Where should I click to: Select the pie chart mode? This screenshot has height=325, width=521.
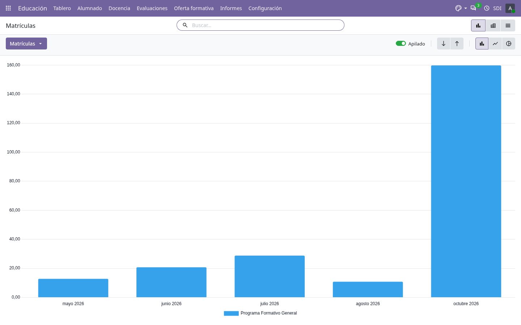509,44
